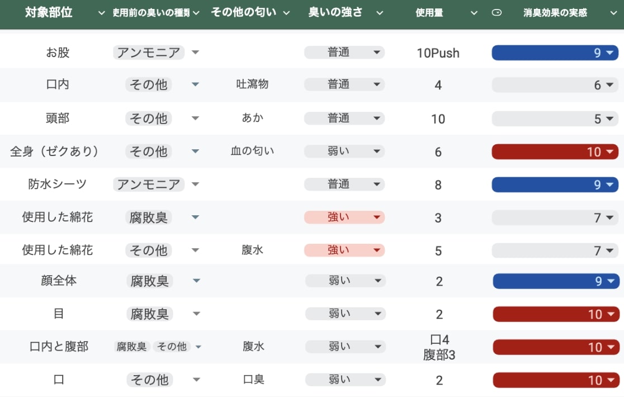Screen dimensions: 624x397
Task: Click the 血の匂い cell in 全身 row
Action: [253, 151]
